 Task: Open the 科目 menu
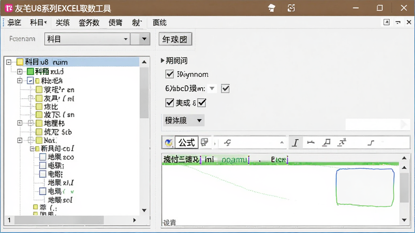click(38, 23)
